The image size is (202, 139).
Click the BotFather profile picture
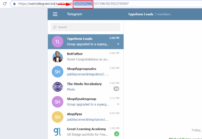click(58, 57)
